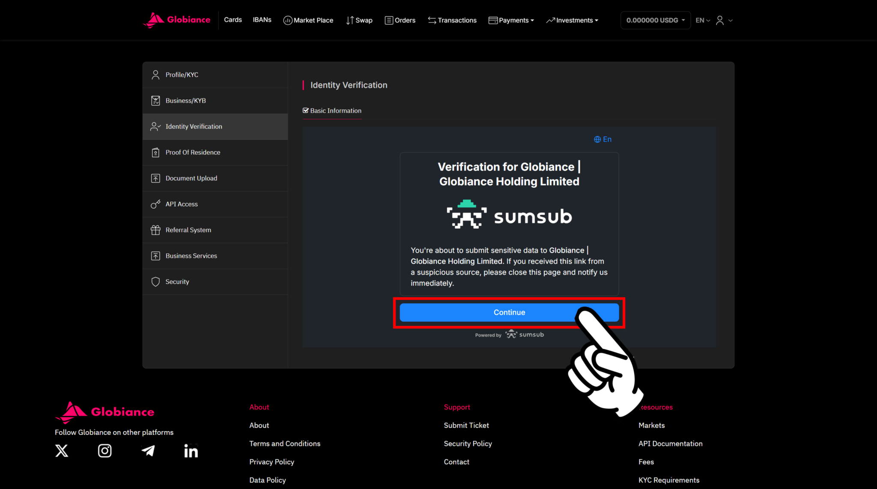Expand the Payments dropdown menu

coord(511,20)
